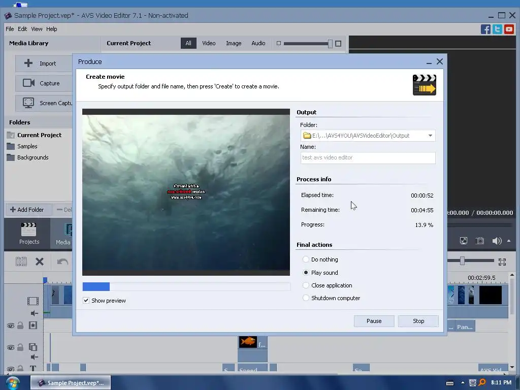Select the All filter tab
Screen dimensions: 520x390
pyautogui.click(x=188, y=43)
